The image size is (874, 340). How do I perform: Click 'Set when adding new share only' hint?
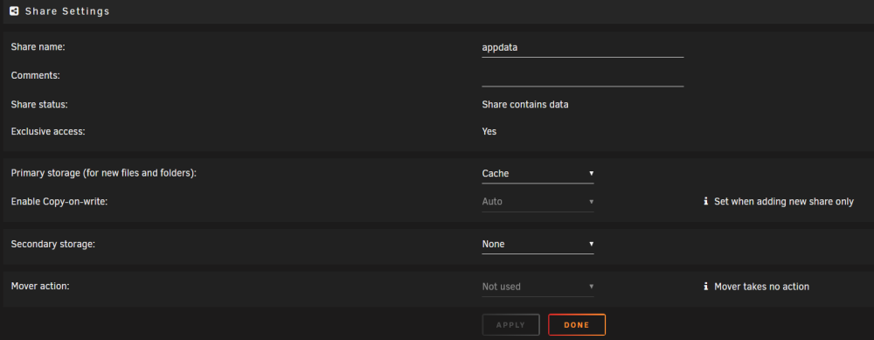point(784,202)
